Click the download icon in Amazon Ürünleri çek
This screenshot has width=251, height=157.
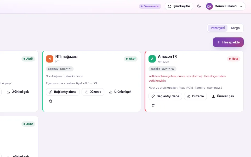(x=213, y=96)
